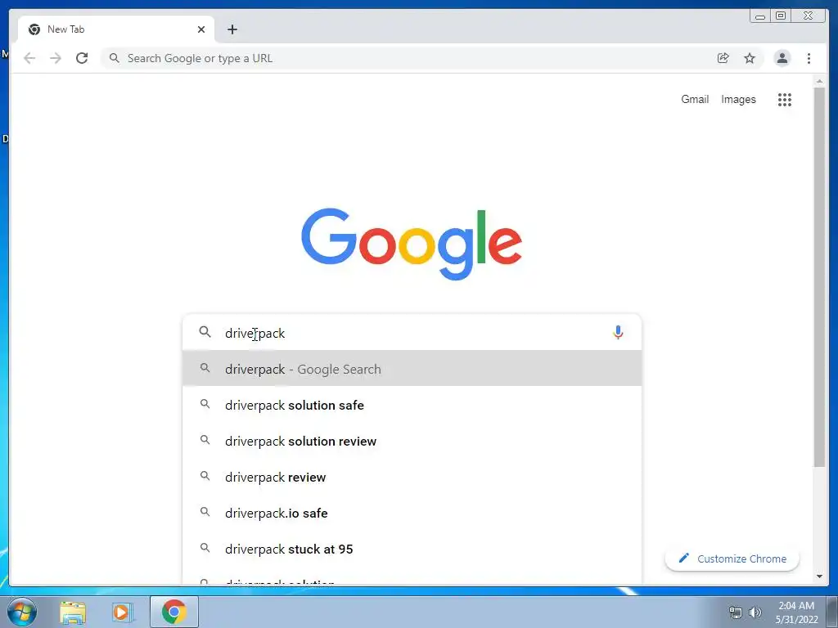Open Google Images link
The height and width of the screenshot is (628, 838).
(738, 99)
